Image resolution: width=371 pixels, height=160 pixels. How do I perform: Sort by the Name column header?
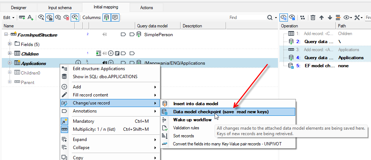click(38, 26)
